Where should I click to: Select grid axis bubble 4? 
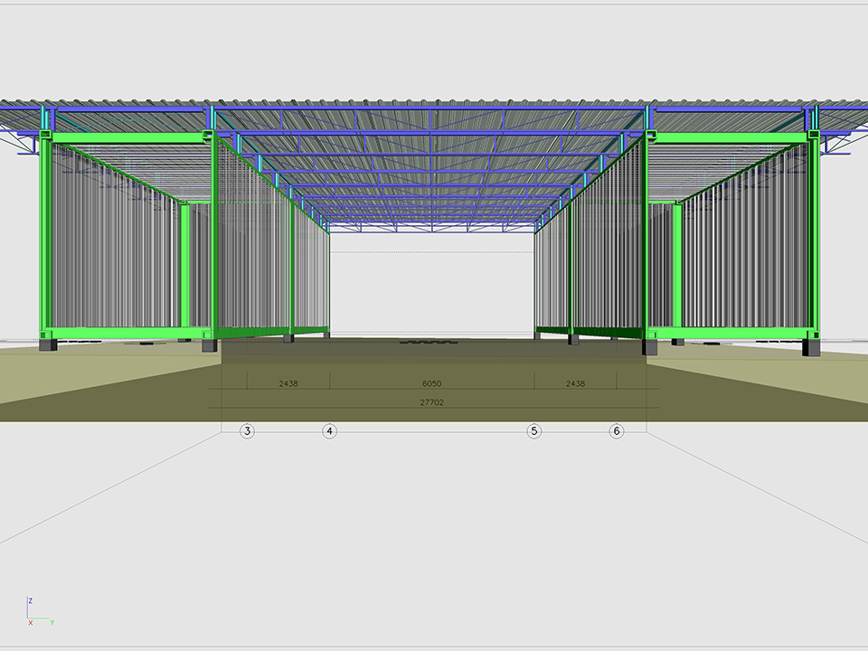330,431
